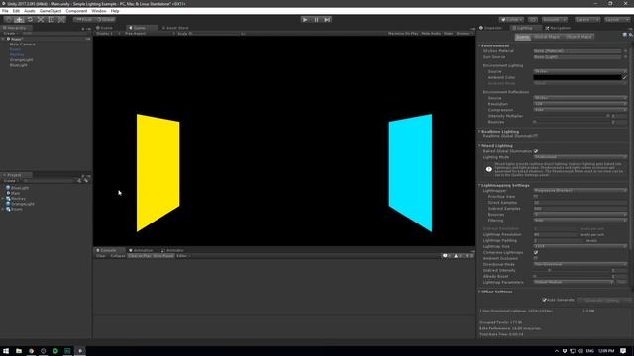
Task: Open the Account dropdown
Action: (554, 20)
